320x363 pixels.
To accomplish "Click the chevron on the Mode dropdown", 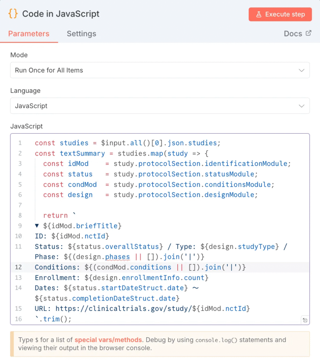I will point(302,70).
